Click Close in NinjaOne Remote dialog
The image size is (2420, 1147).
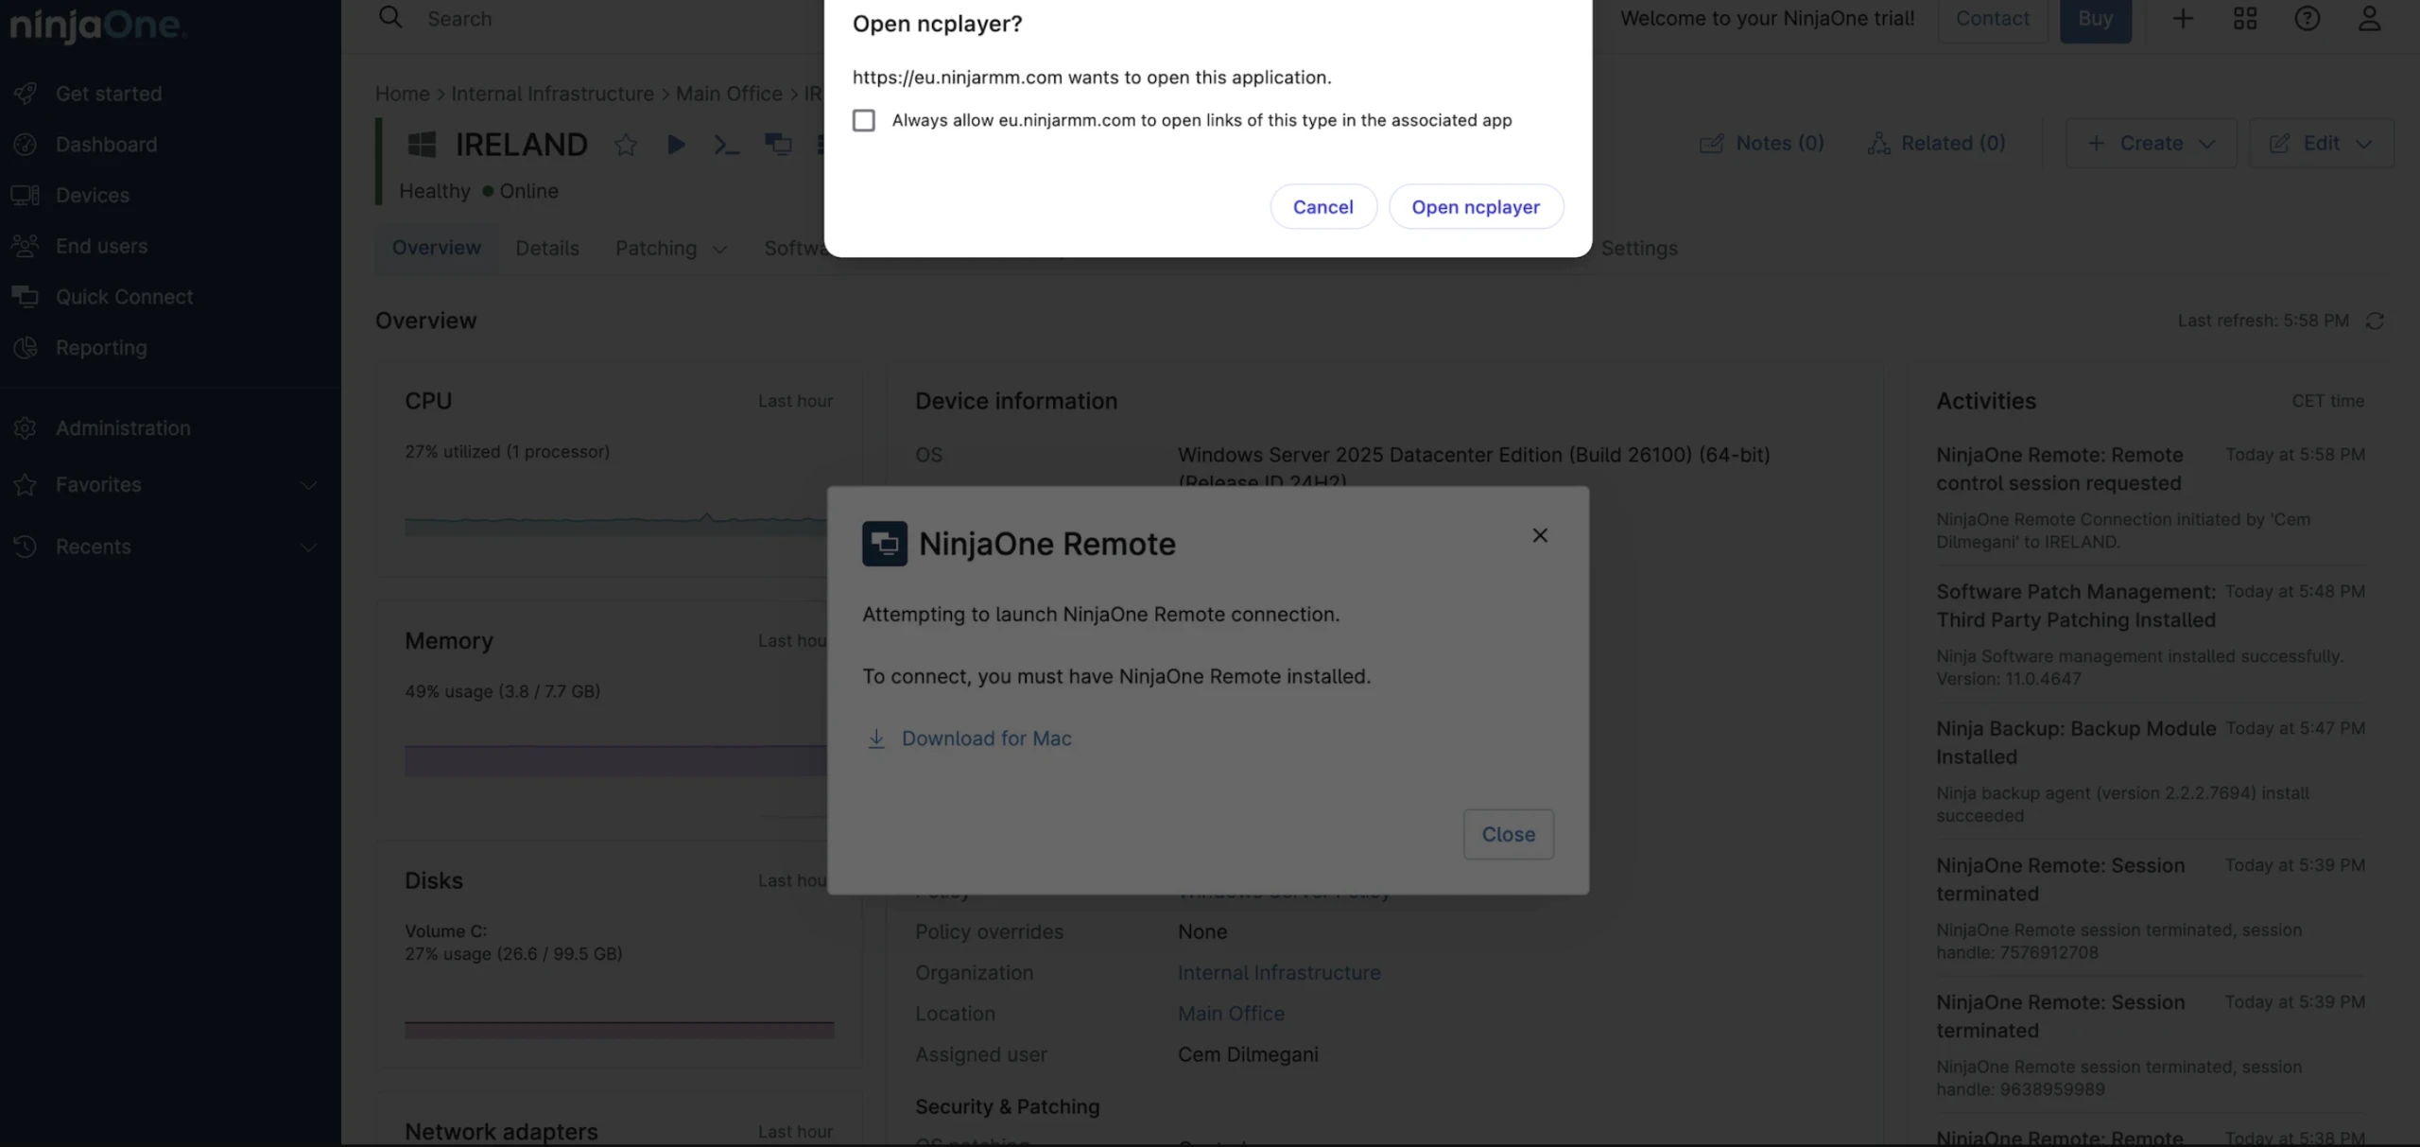click(x=1509, y=834)
